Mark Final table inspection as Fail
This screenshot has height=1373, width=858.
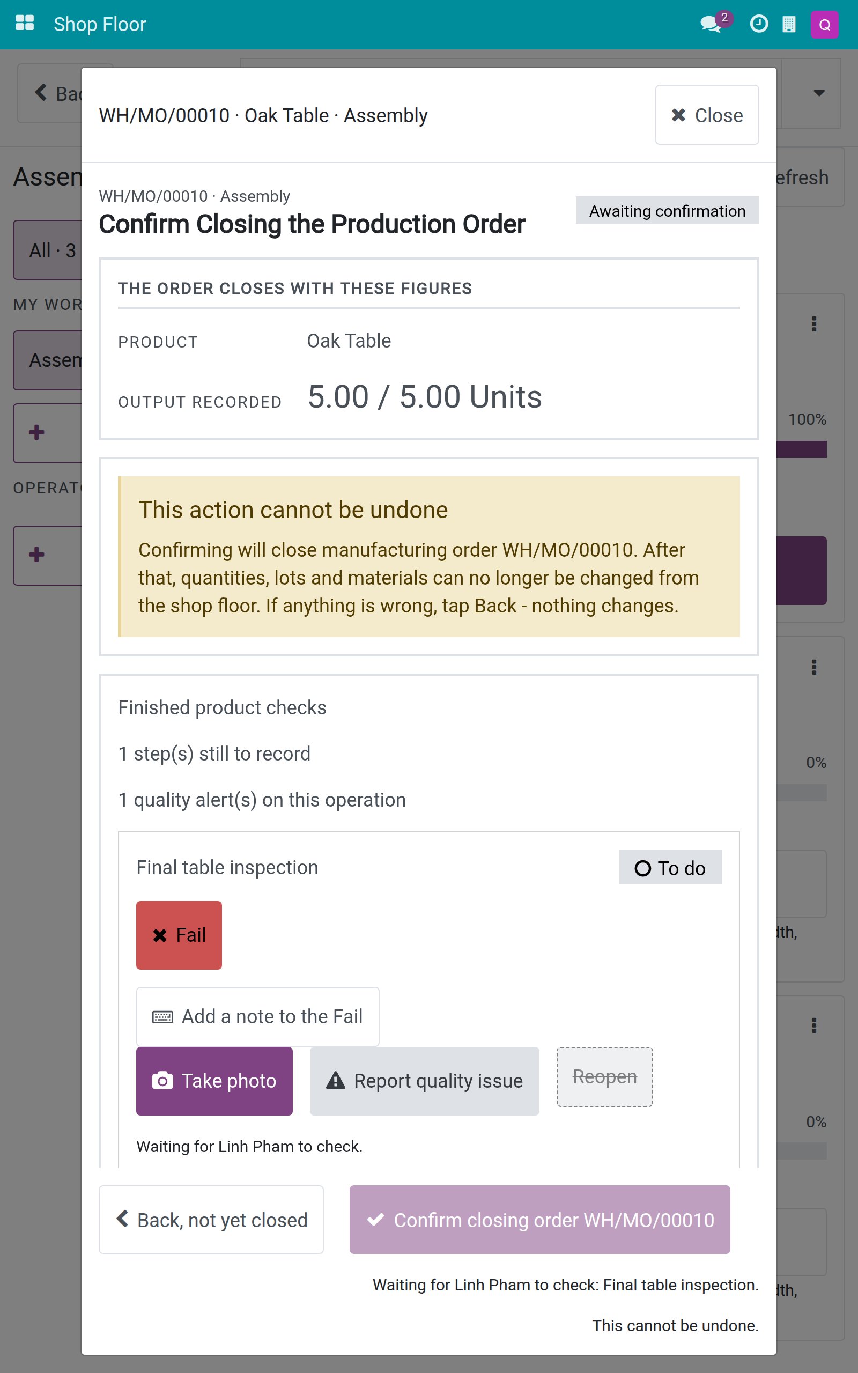click(x=179, y=935)
